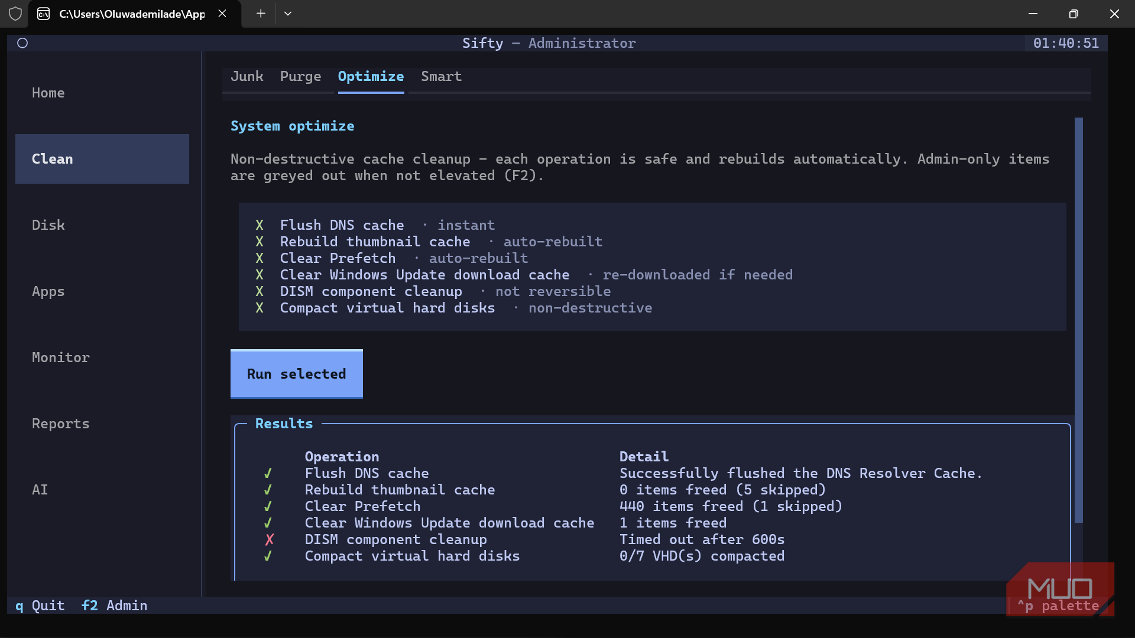Minimize the terminal window
Image resolution: width=1135 pixels, height=638 pixels.
click(x=1033, y=14)
